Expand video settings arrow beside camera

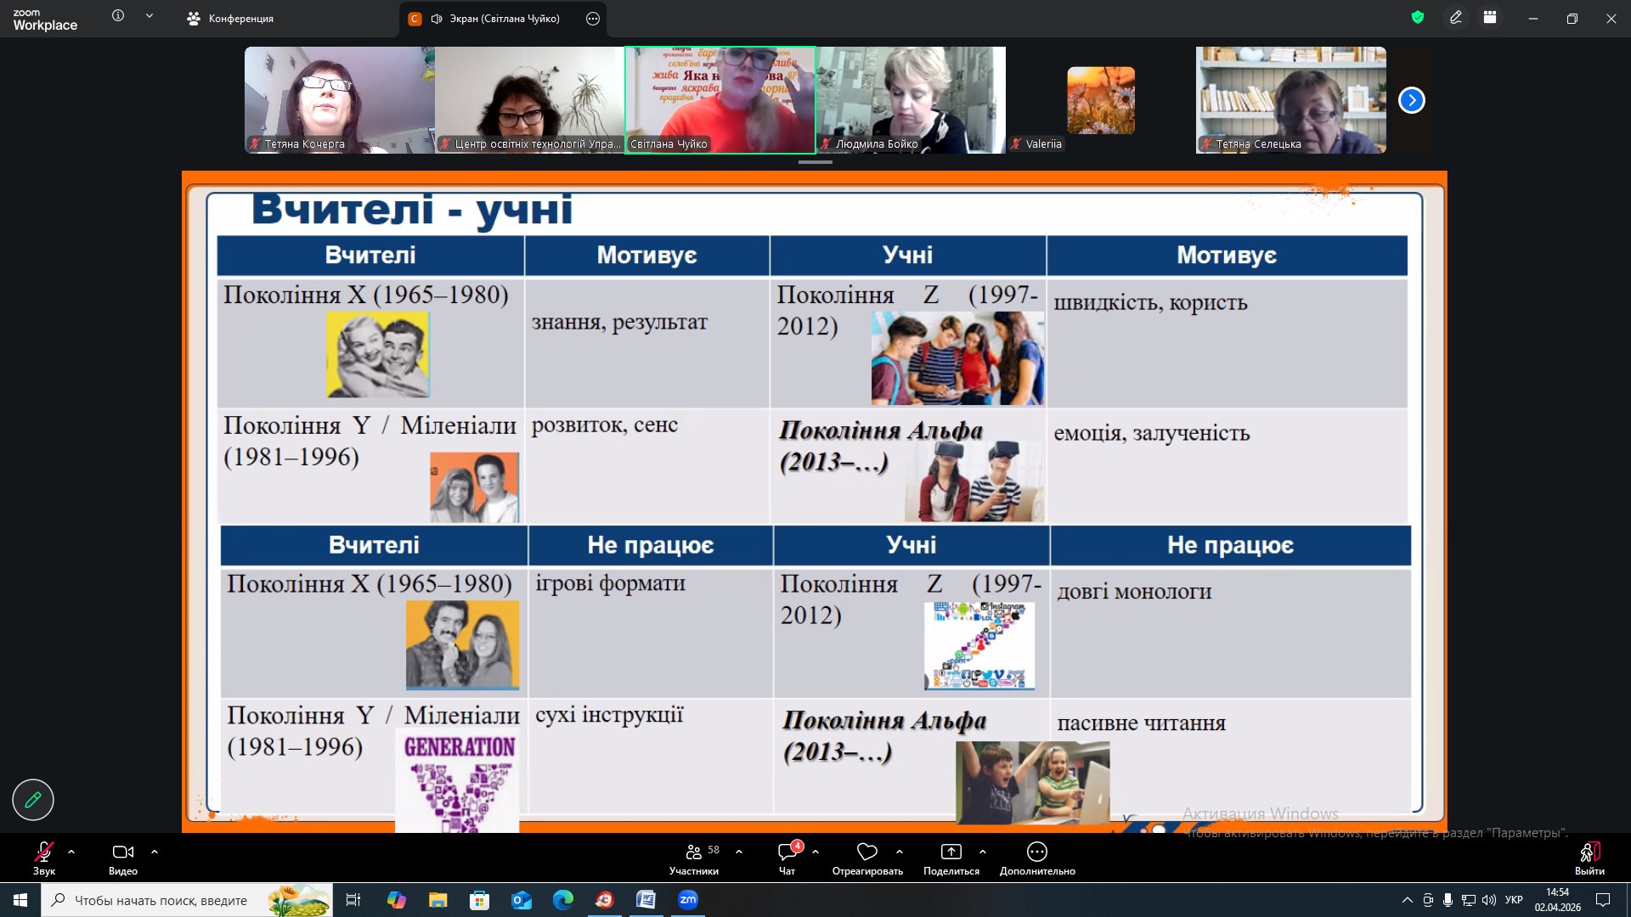[x=155, y=851]
